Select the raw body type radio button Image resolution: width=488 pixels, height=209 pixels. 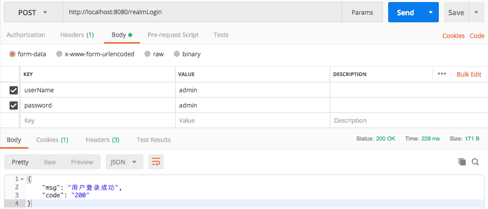pyautogui.click(x=147, y=54)
